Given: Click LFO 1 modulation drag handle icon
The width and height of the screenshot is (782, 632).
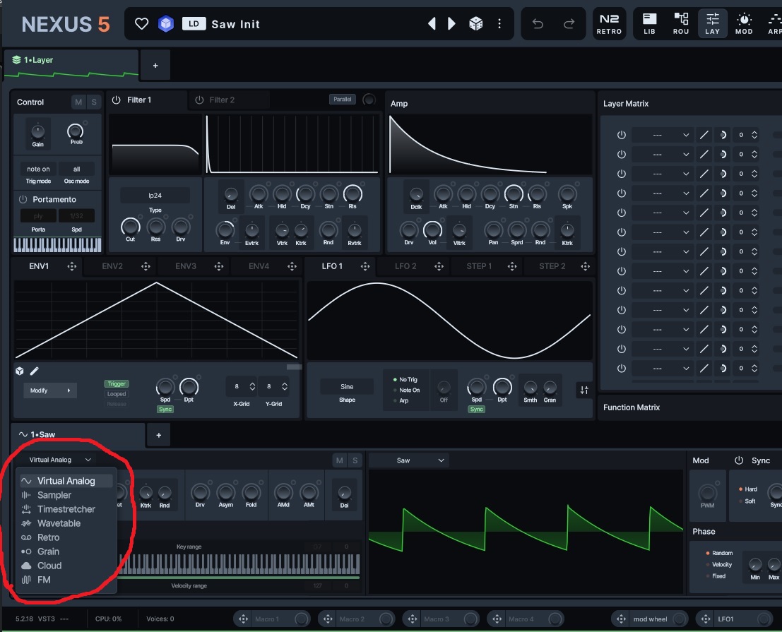Looking at the screenshot, I should (x=365, y=267).
